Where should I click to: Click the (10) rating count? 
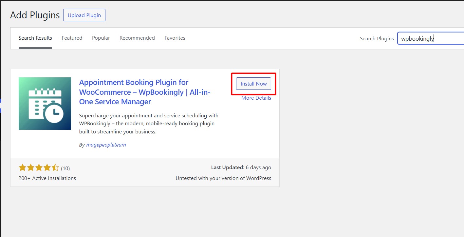point(65,168)
